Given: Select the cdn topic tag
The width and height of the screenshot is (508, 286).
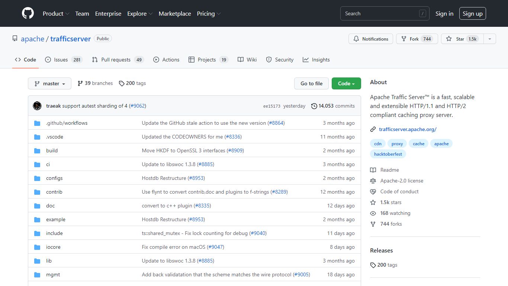Looking at the screenshot, I should click(x=378, y=144).
